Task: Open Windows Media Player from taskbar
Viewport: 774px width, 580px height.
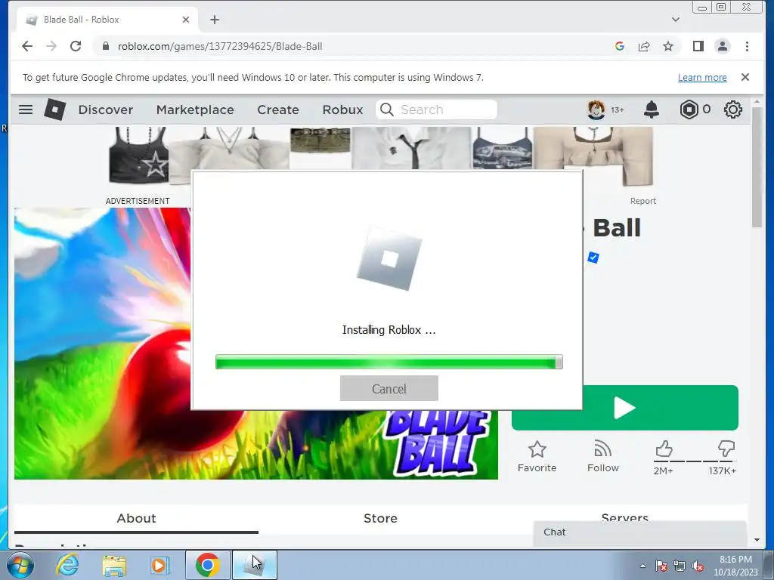Action: coord(159,565)
